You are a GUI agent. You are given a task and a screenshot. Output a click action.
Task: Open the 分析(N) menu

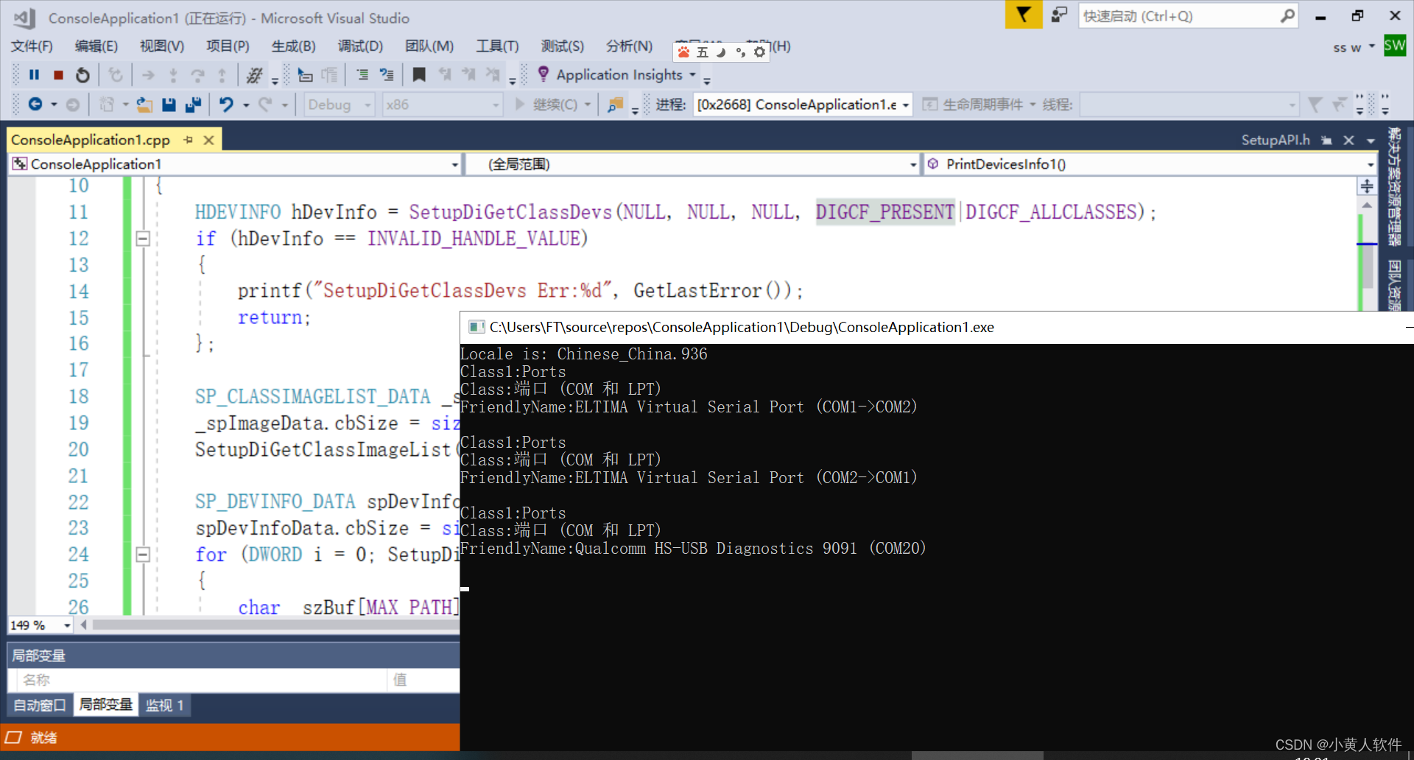(629, 46)
